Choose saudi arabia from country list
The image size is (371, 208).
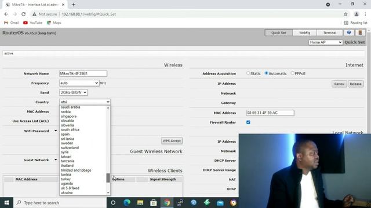pyautogui.click(x=71, y=107)
